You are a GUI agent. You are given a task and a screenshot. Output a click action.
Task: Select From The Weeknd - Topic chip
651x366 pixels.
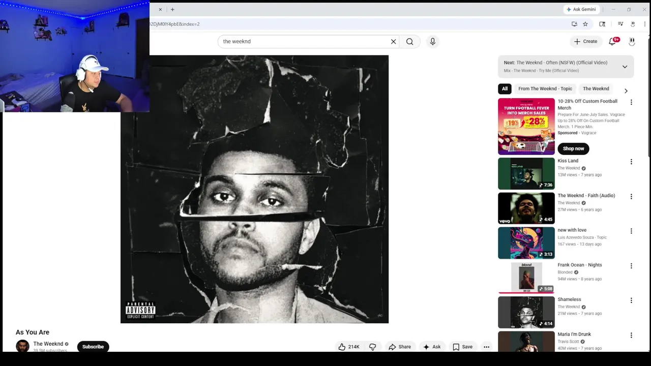tap(545, 88)
